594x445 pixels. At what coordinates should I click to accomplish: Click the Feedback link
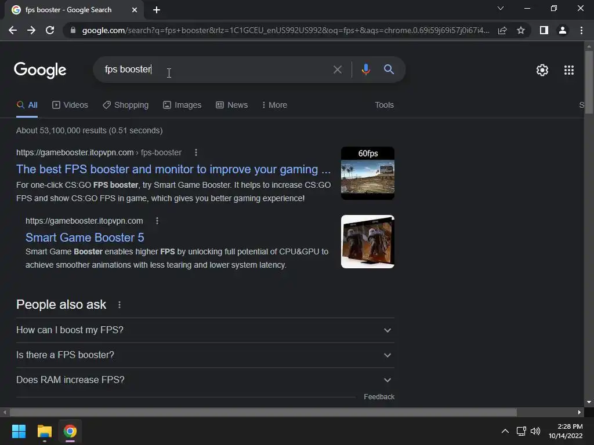click(379, 396)
